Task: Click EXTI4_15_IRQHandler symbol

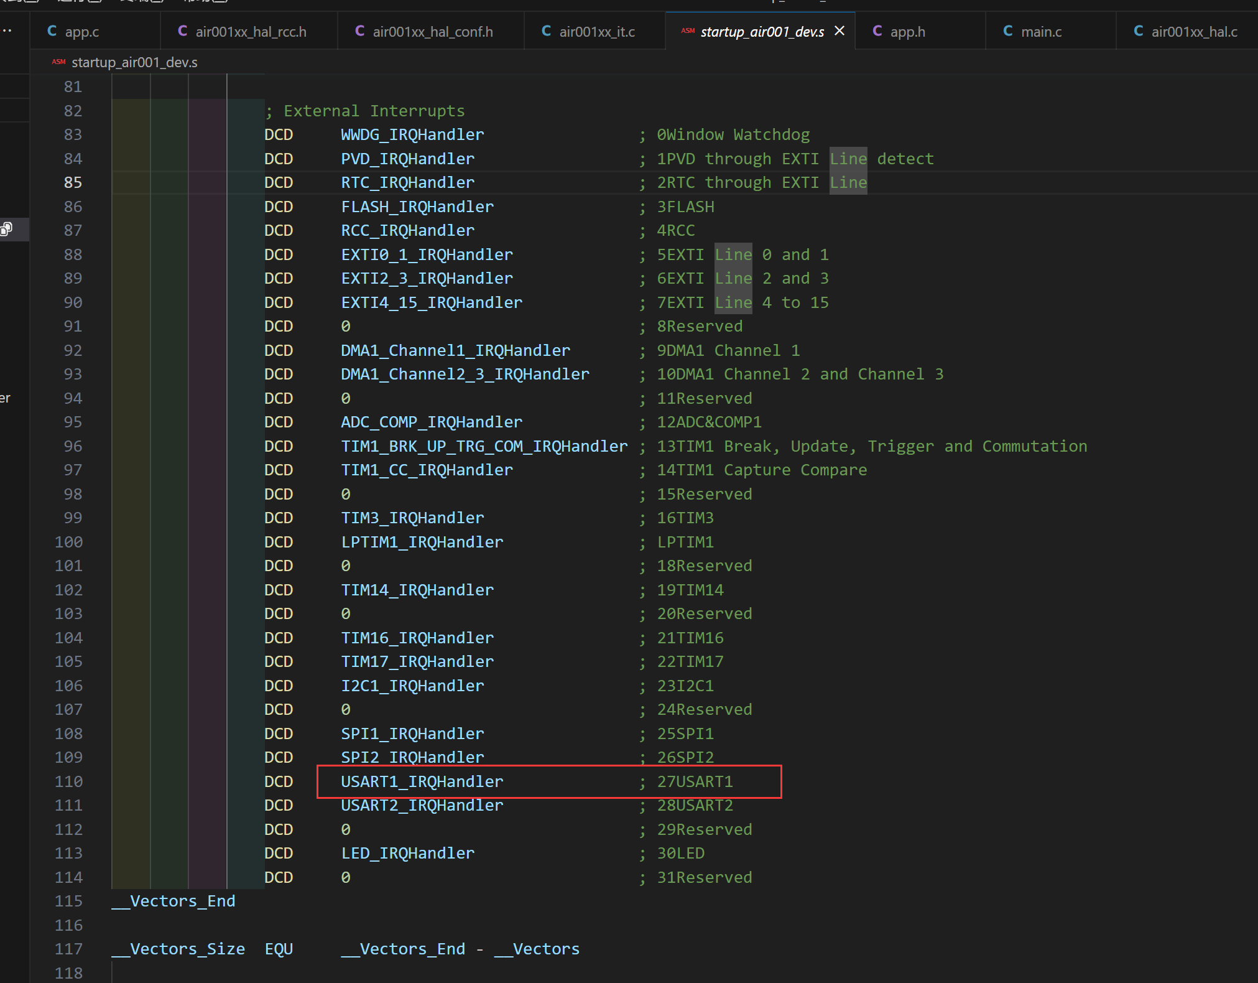Action: 432,303
